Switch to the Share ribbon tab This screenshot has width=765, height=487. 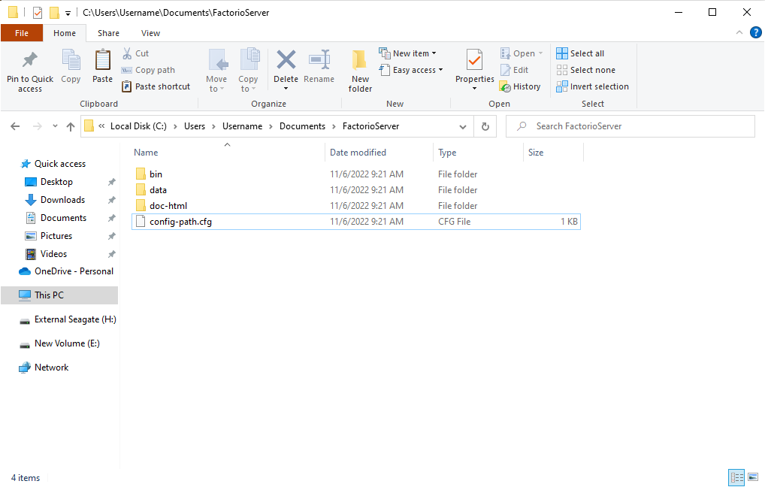108,33
